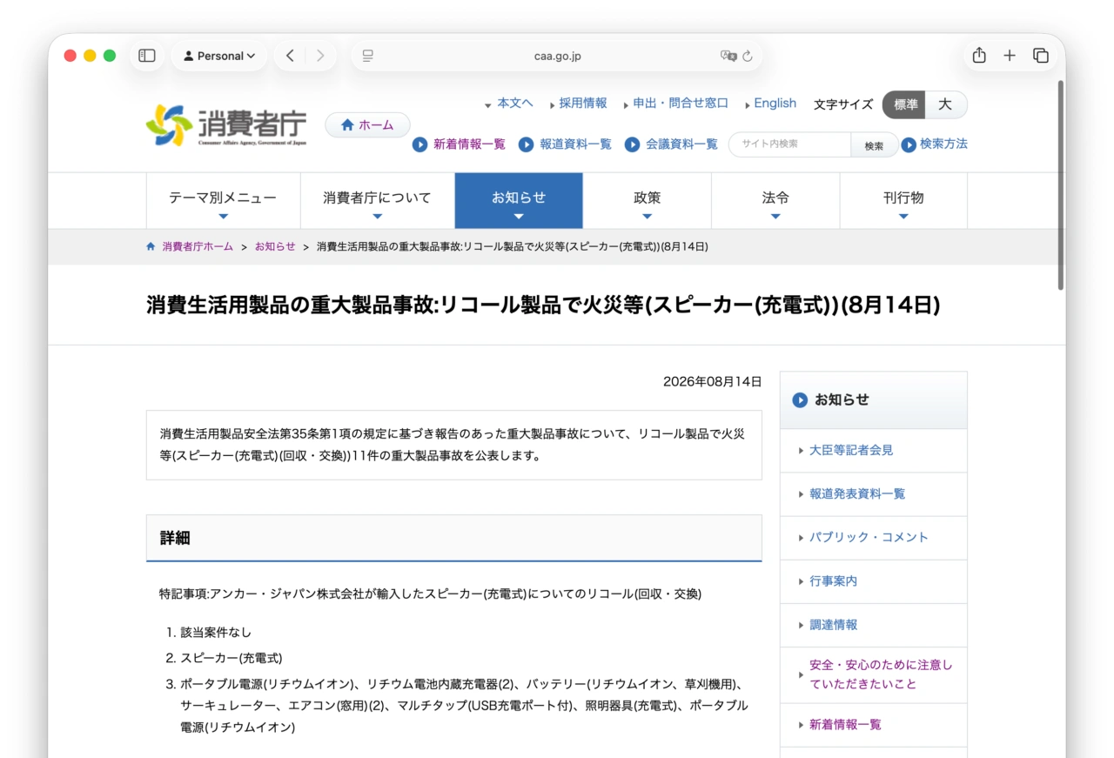The height and width of the screenshot is (758, 1114).
Task: Go back to previous page
Action: coord(290,56)
